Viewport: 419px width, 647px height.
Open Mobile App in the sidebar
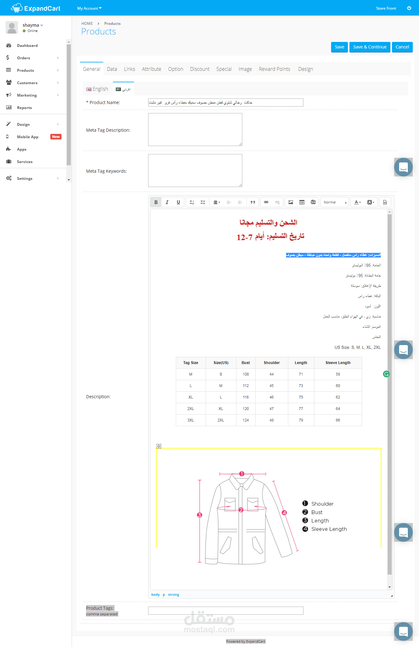pyautogui.click(x=28, y=137)
